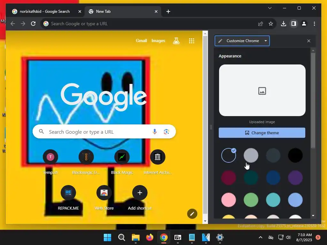The width and height of the screenshot is (327, 245).
Task: Switch to norbika9skid Google Search tab
Action: tap(45, 11)
